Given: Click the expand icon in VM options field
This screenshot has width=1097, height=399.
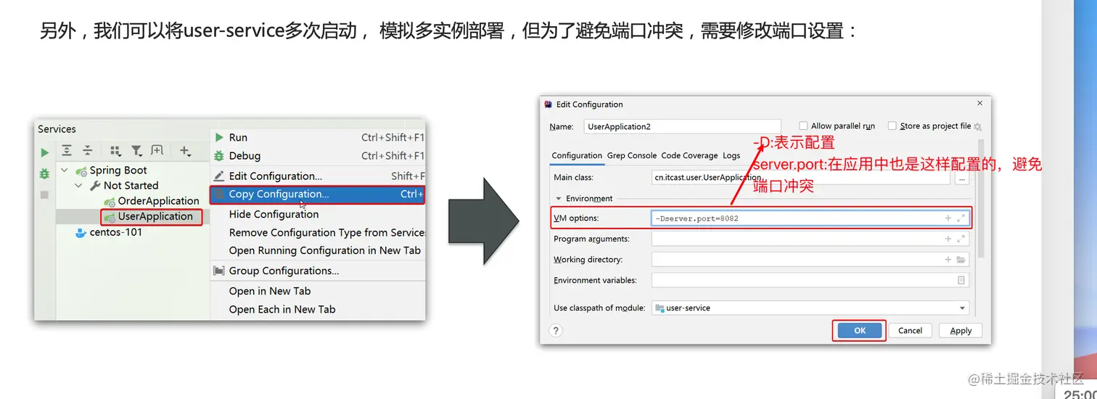Looking at the screenshot, I should 961,218.
